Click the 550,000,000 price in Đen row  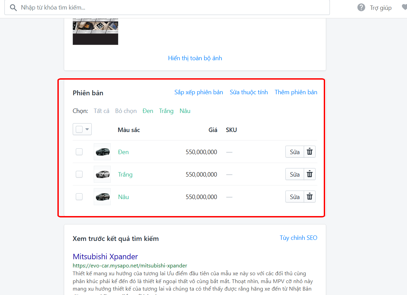(x=201, y=152)
